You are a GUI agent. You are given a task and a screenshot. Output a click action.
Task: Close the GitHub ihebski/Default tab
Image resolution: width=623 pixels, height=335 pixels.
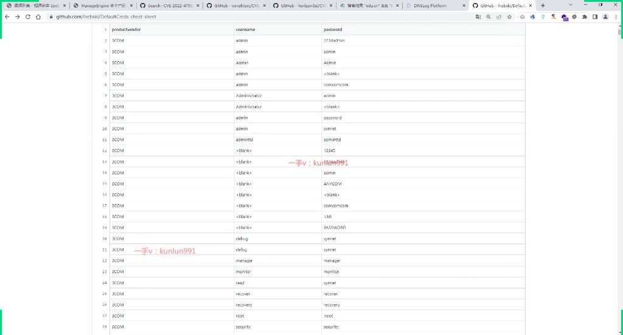coord(531,5)
